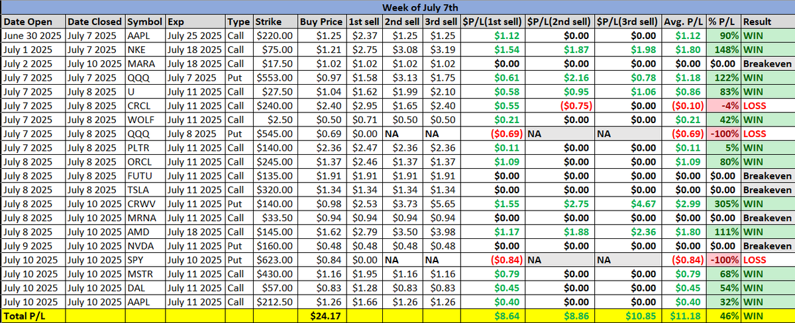Click the MARA symbol cell

click(x=145, y=64)
